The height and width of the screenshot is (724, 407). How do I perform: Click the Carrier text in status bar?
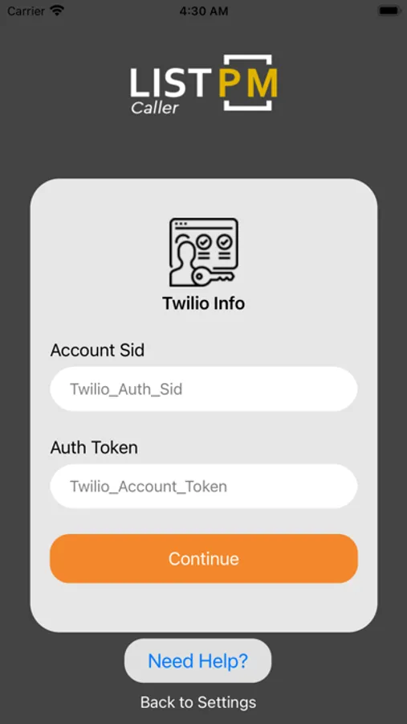(26, 10)
